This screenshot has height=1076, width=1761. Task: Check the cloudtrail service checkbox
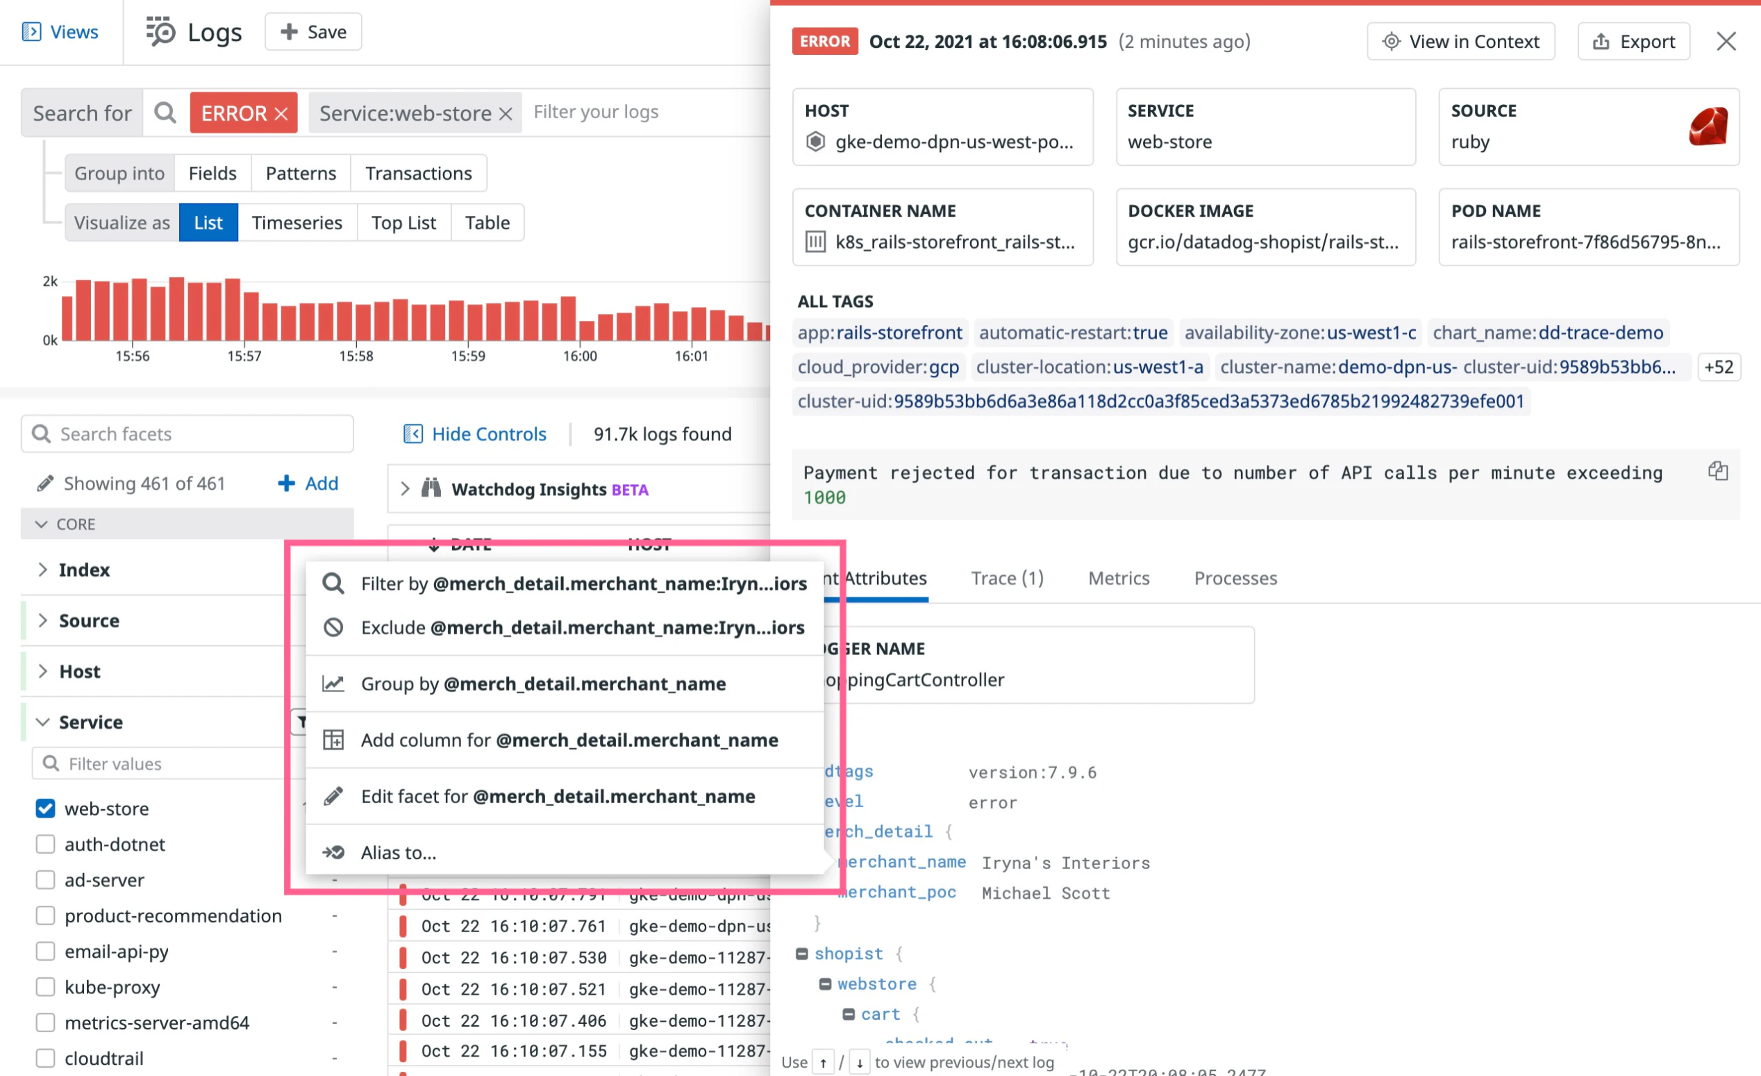coord(46,1058)
